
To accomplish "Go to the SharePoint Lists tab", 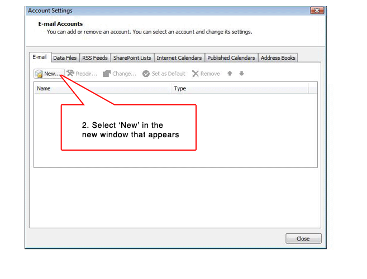I will pos(132,58).
